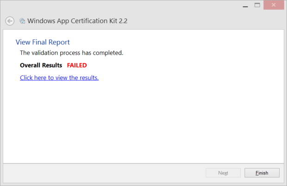Click the red FAILED status text
This screenshot has height=186, width=287.
click(x=77, y=65)
